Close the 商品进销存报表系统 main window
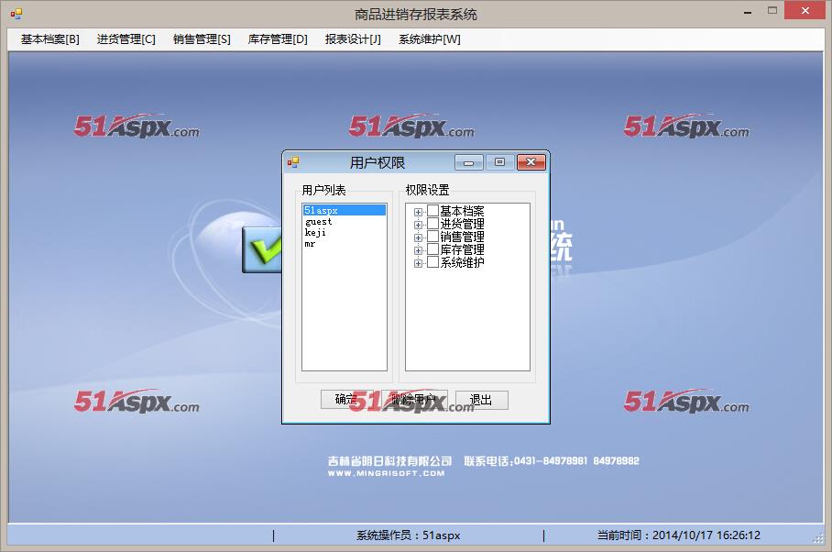832x552 pixels. click(x=805, y=11)
